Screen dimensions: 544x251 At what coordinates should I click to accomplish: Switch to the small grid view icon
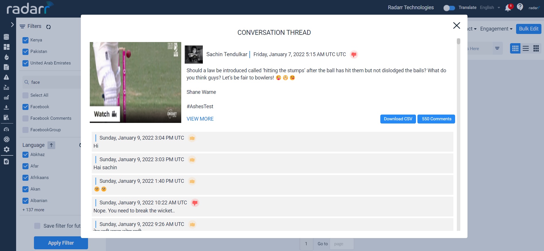click(515, 48)
